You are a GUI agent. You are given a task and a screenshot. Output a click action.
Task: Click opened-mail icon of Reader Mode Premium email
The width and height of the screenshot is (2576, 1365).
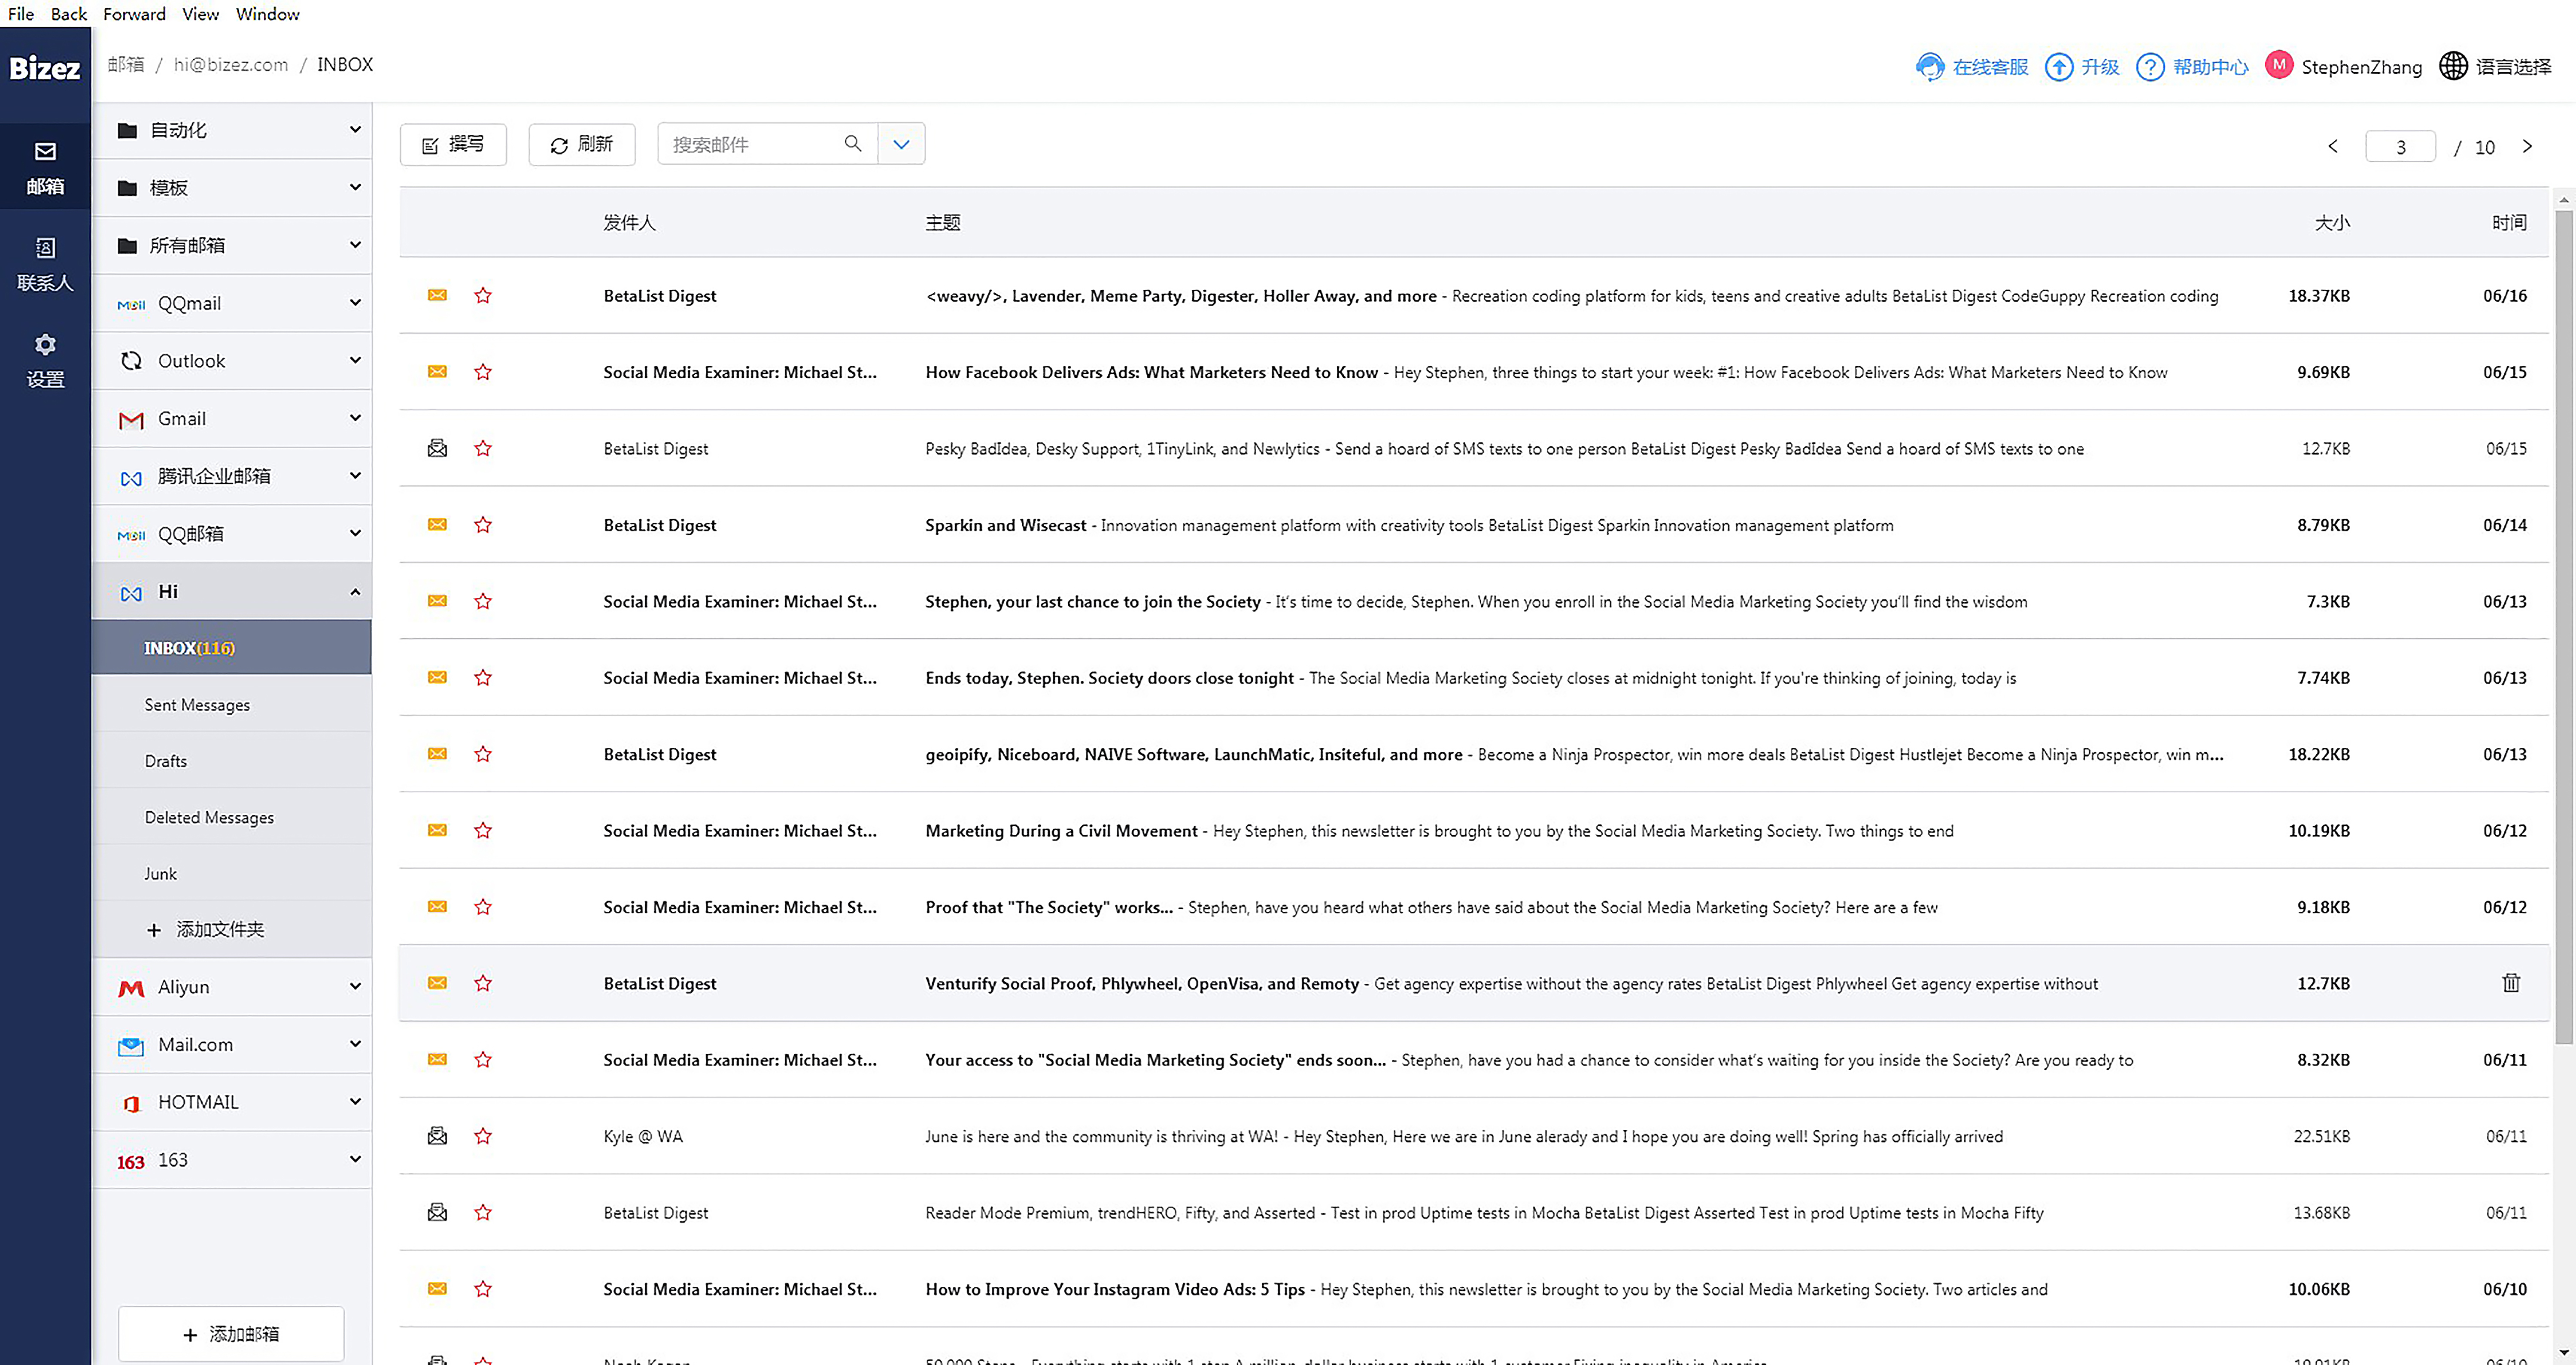click(437, 1212)
